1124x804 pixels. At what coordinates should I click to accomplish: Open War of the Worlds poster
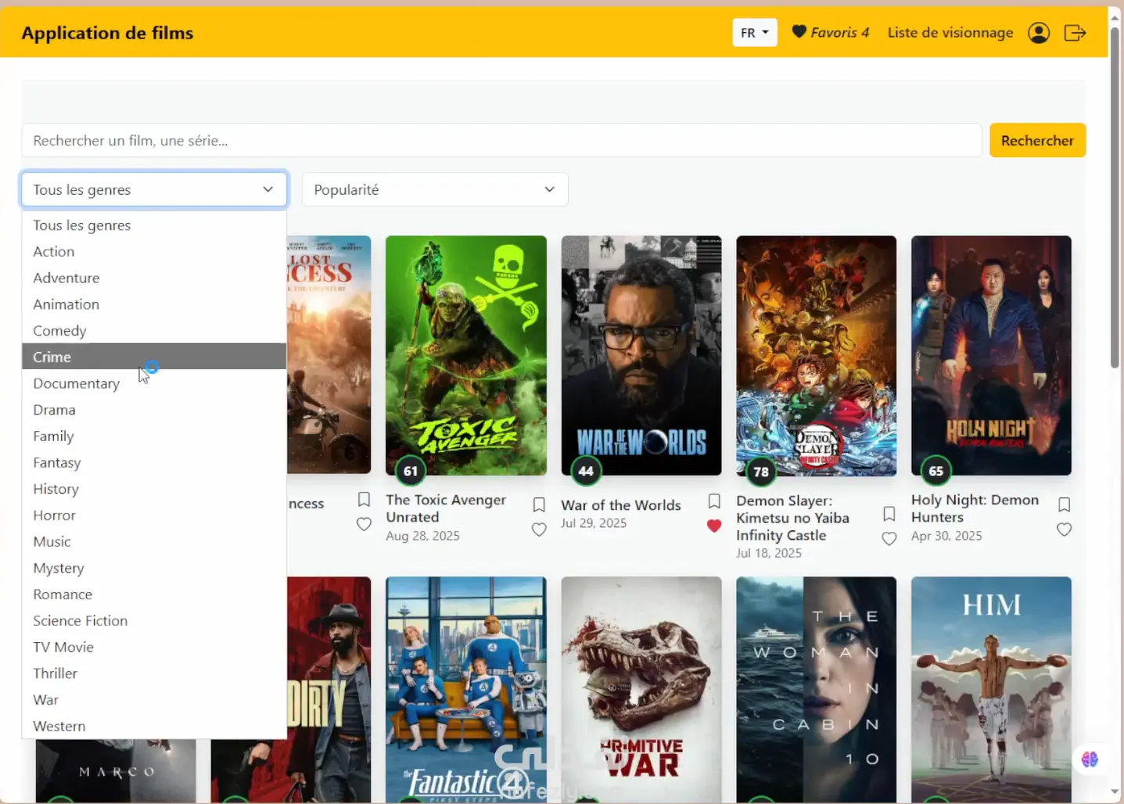tap(641, 355)
